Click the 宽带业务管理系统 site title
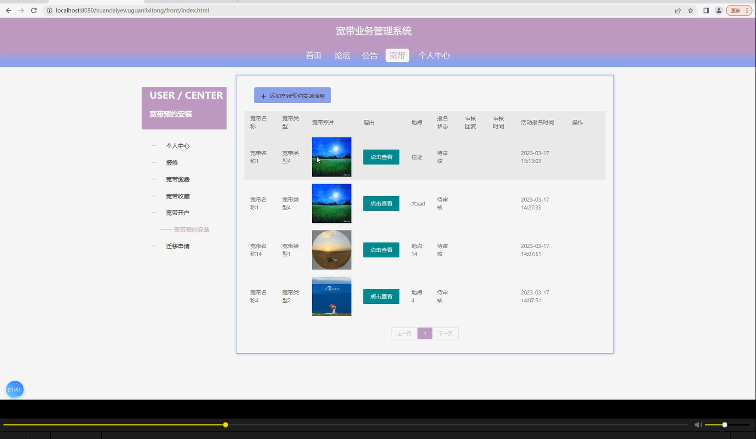Image resolution: width=756 pixels, height=439 pixels. [x=374, y=31]
